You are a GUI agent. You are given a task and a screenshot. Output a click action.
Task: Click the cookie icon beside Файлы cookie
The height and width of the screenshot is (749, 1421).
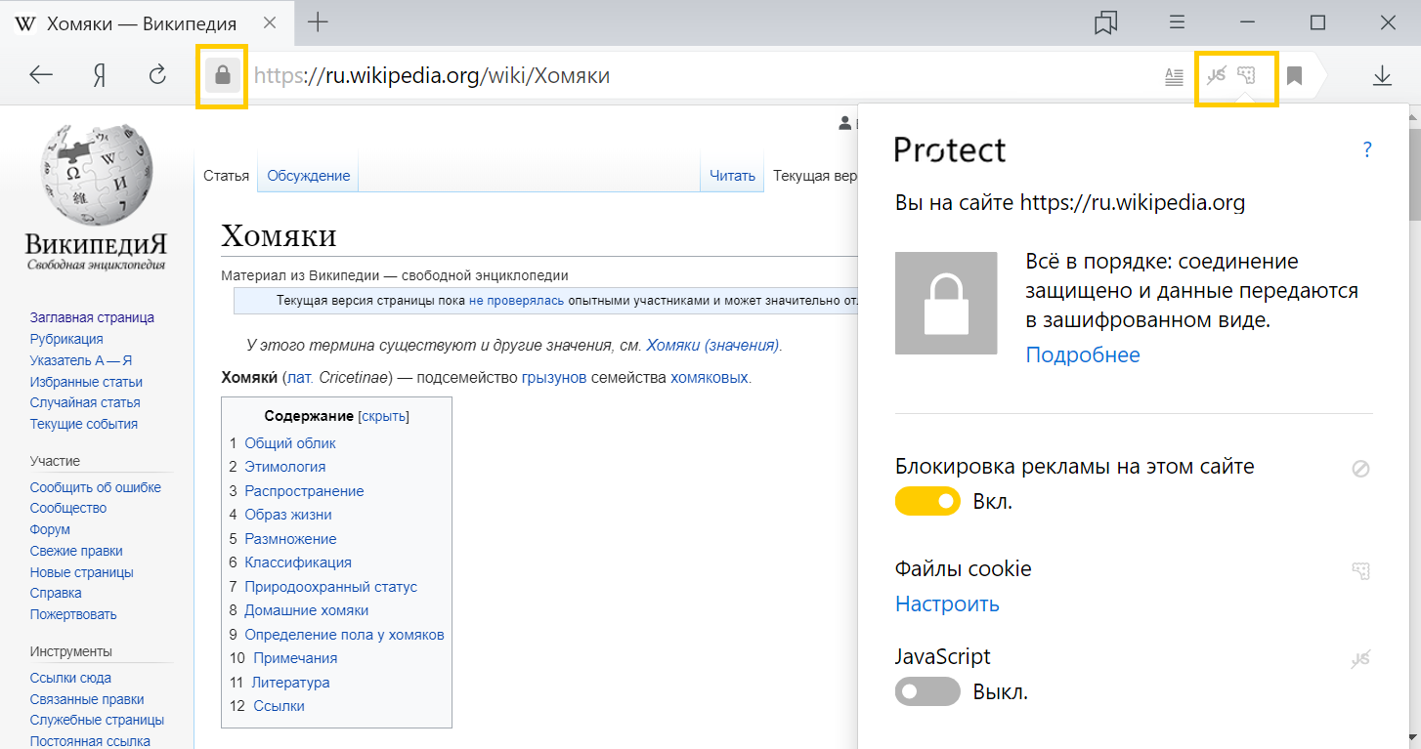pos(1360,570)
